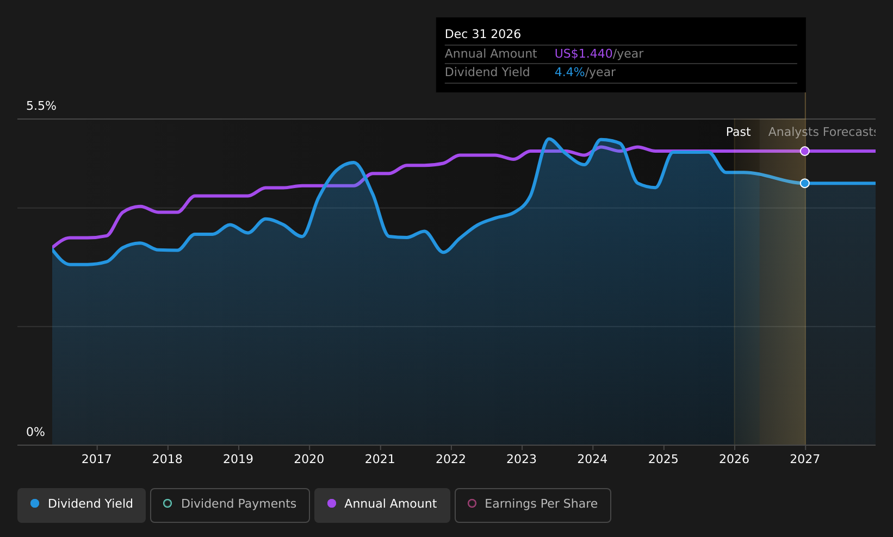Click the 2018 x-axis label
The height and width of the screenshot is (537, 893).
click(x=168, y=459)
